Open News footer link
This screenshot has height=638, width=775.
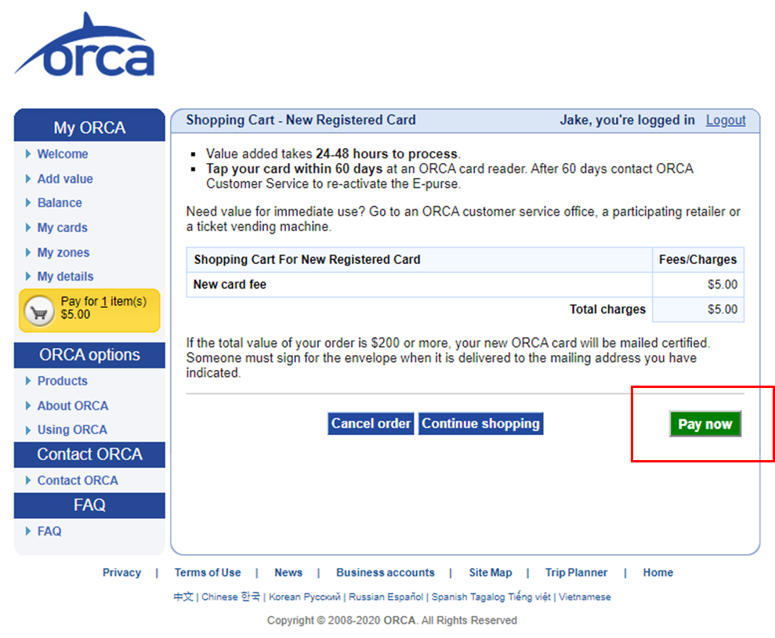click(288, 572)
